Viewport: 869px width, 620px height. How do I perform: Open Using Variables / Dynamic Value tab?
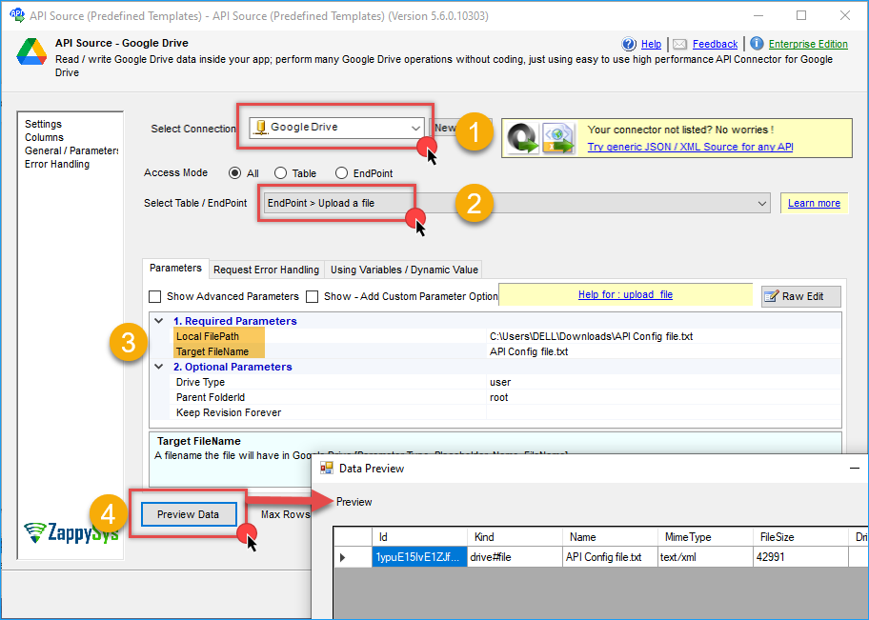pos(404,270)
